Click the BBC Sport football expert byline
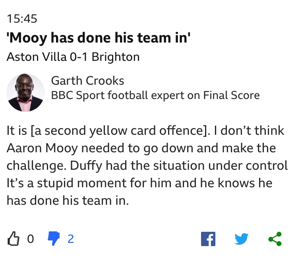 click(155, 95)
